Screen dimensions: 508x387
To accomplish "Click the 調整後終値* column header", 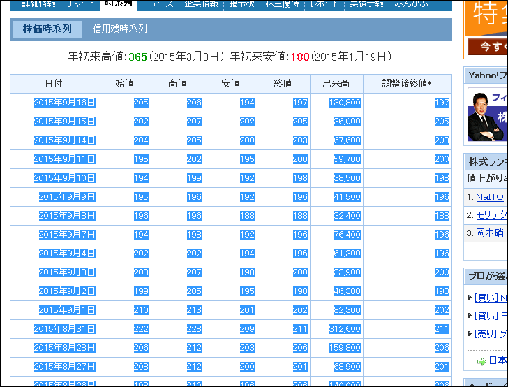I will click(x=408, y=84).
